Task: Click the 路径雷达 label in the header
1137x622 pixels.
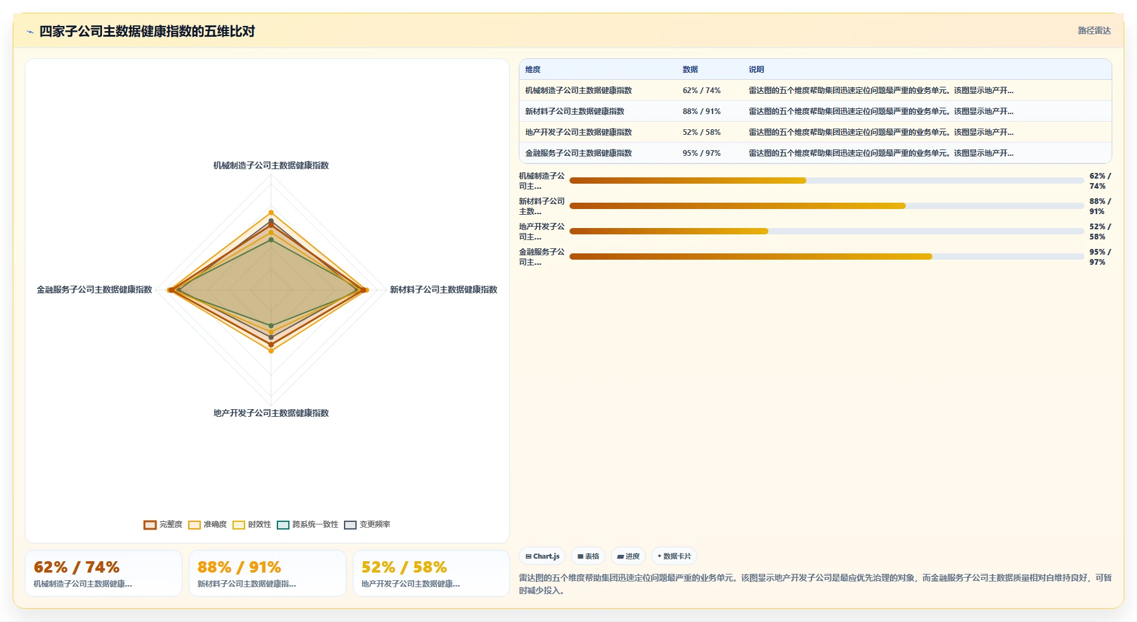Action: click(x=1094, y=30)
